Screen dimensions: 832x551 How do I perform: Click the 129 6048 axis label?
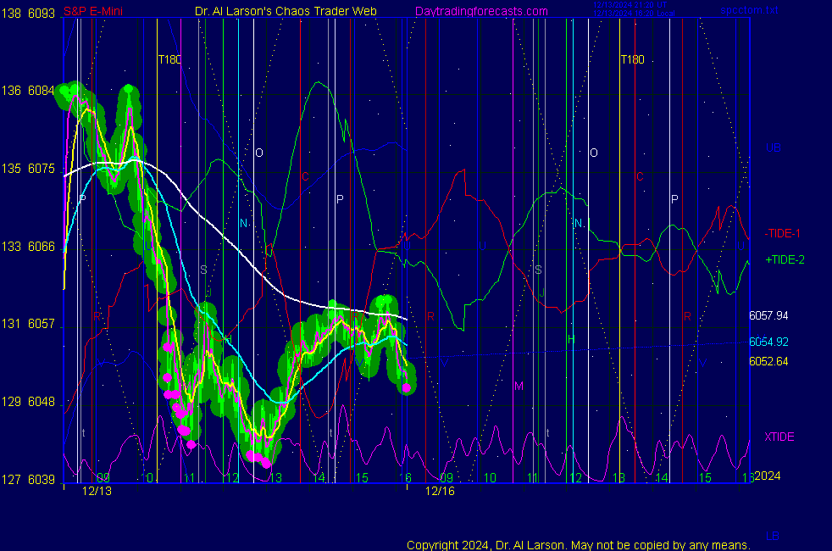[x=28, y=402]
